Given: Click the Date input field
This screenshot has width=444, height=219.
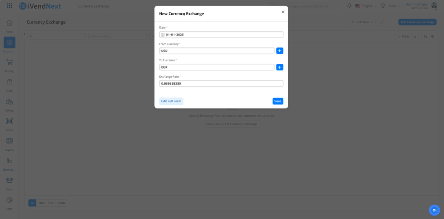Looking at the screenshot, I should pyautogui.click(x=221, y=35).
